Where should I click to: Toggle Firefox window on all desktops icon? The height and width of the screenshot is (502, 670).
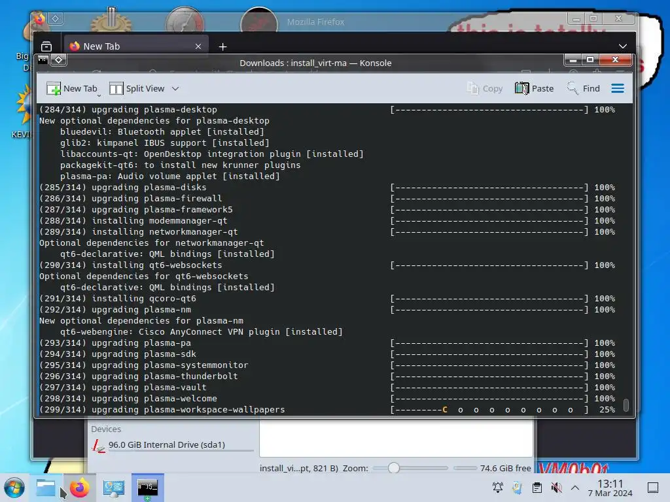[x=56, y=18]
